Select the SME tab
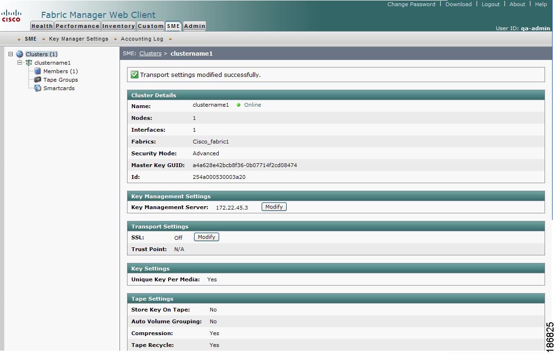Image resolution: width=554 pixels, height=354 pixels. pos(173,26)
